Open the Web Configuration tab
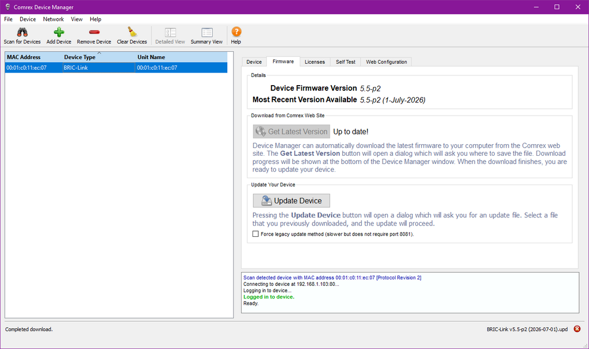589x349 pixels. coord(387,62)
